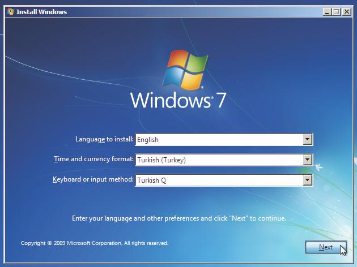Select the English language field
This screenshot has width=357, height=267.
224,140
